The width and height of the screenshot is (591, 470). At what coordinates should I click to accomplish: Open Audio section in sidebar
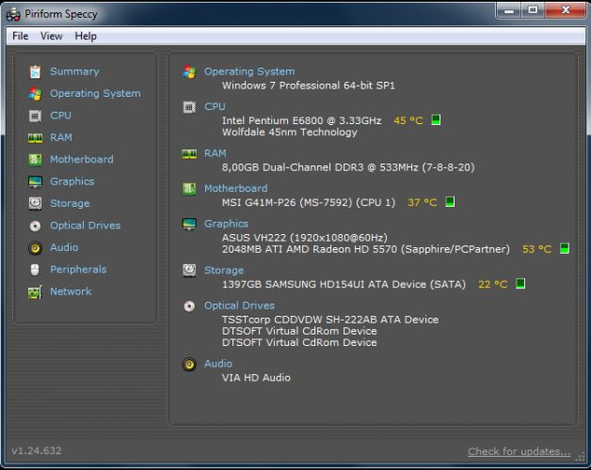tap(64, 247)
